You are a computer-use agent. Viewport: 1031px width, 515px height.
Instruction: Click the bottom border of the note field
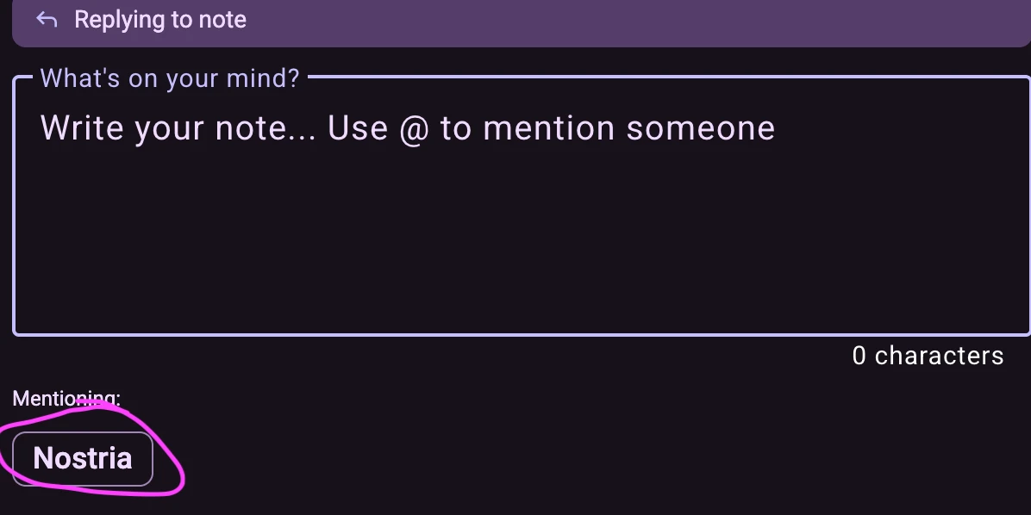(x=521, y=333)
